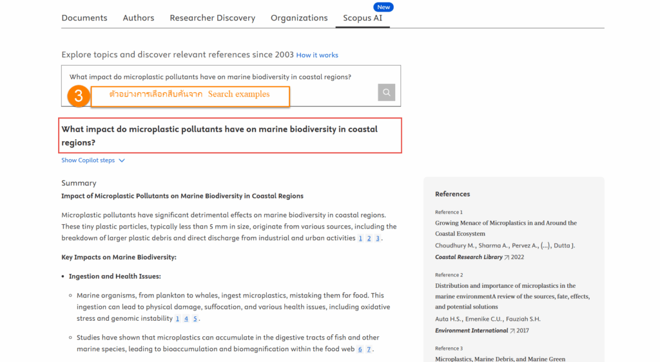Expand the Show Copilot steps section
660x362 pixels.
coord(88,160)
